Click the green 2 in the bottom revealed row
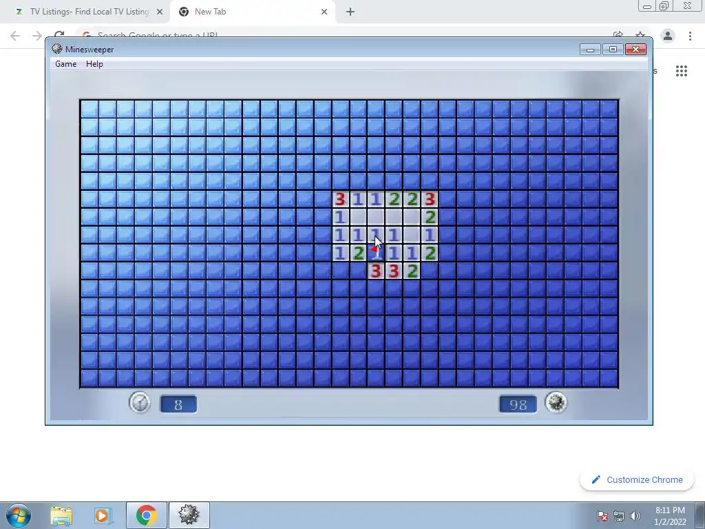This screenshot has width=705, height=529. coord(412,271)
